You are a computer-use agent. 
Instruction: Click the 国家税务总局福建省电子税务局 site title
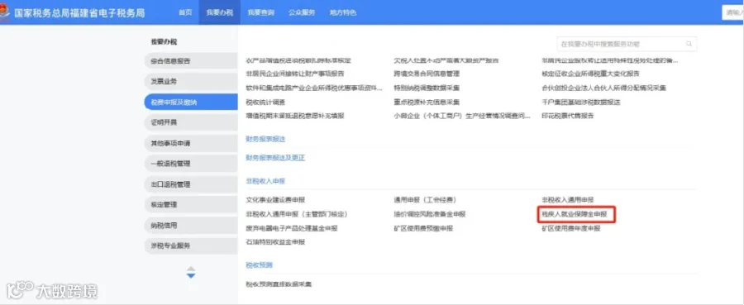point(79,12)
